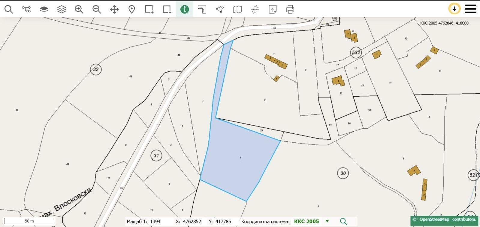480x227 pixels.
Task: Click the zoom out magnifier tool
Action: [97, 9]
